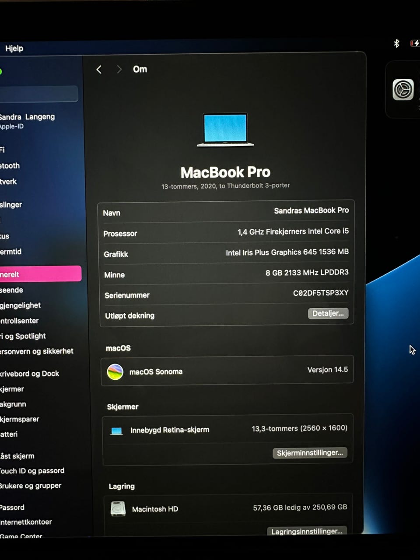Open Lagringsinnstillinger… storage settings
The height and width of the screenshot is (560, 420).
coord(307,531)
